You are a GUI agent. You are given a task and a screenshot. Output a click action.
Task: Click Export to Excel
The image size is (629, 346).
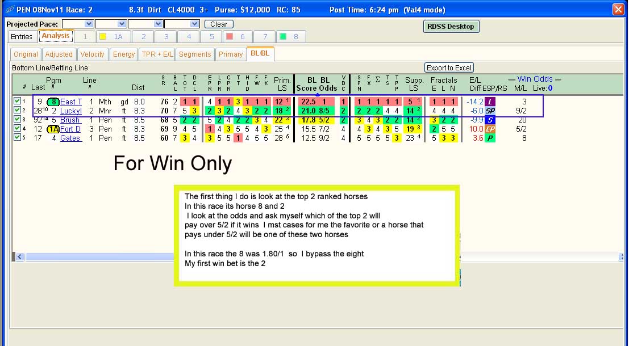coord(449,67)
